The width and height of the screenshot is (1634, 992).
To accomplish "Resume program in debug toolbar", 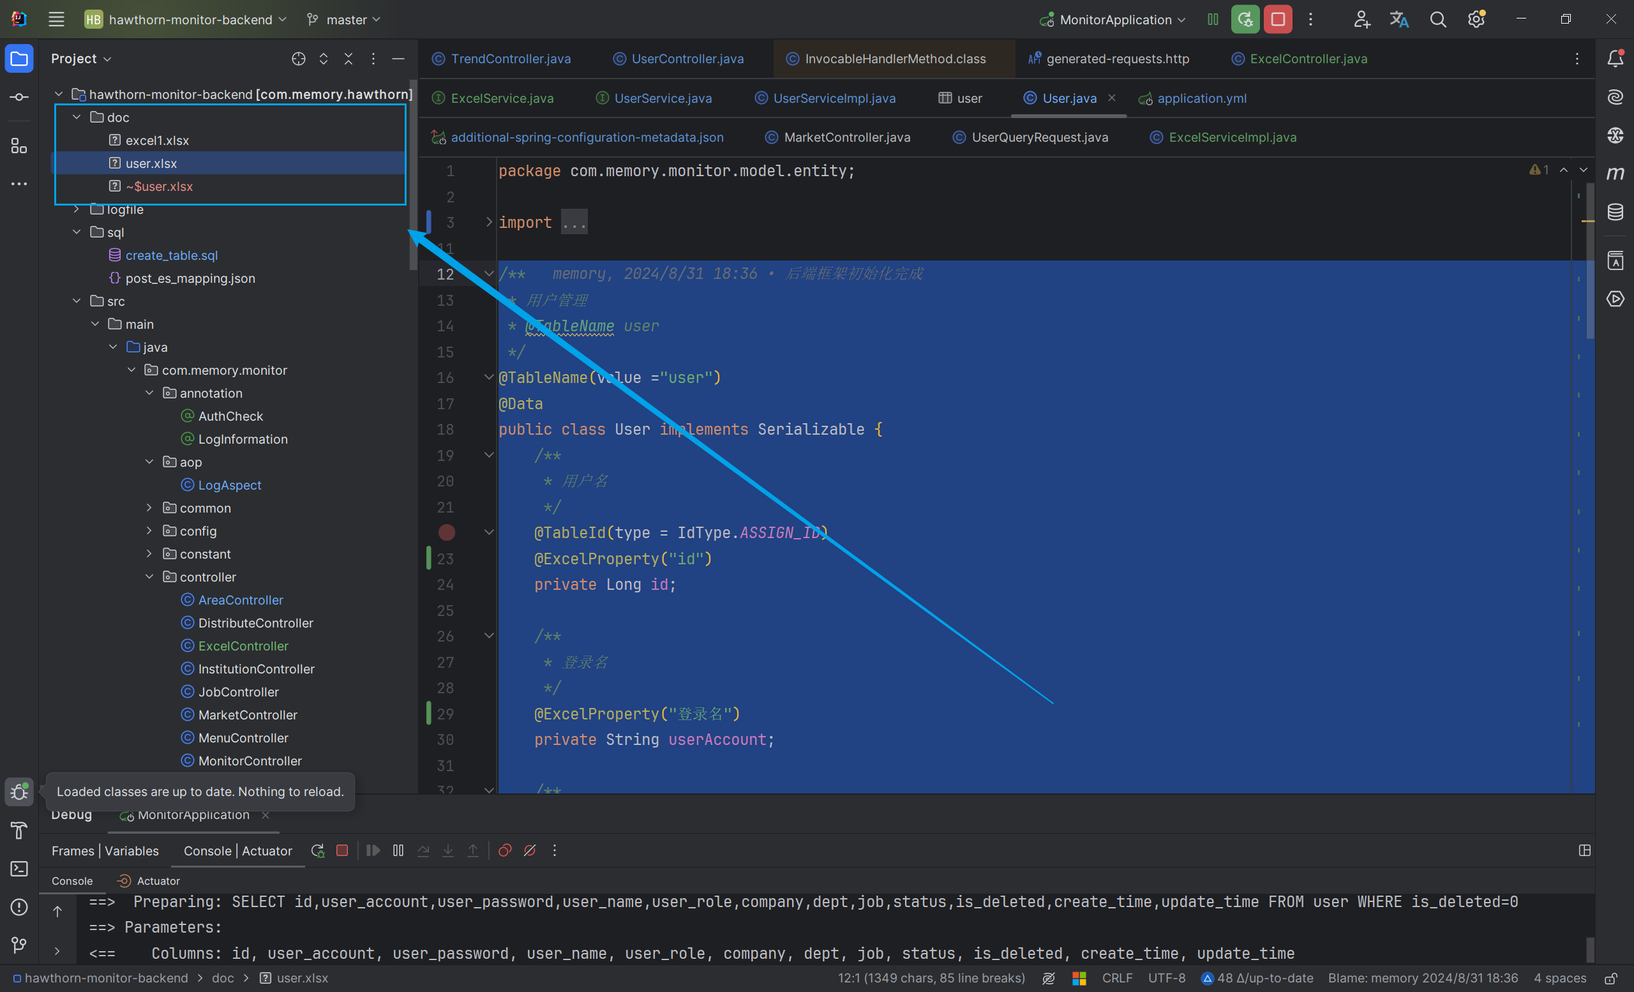I will [373, 851].
